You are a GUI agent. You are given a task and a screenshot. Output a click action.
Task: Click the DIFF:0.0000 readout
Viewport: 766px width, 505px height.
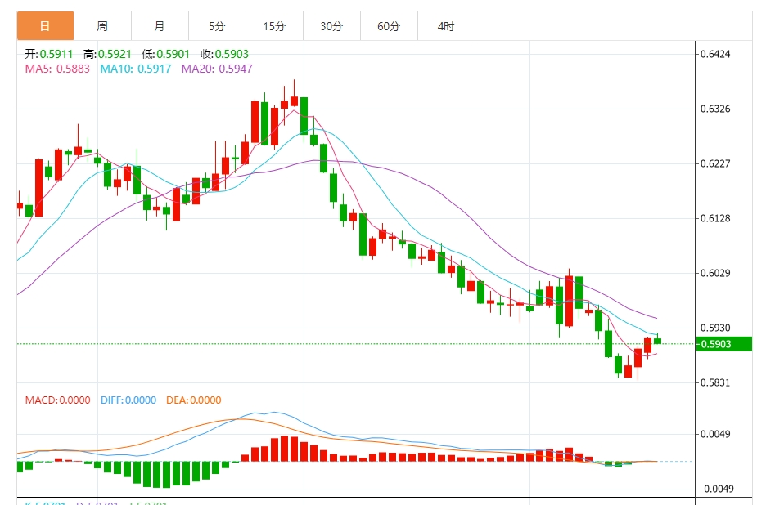[128, 400]
